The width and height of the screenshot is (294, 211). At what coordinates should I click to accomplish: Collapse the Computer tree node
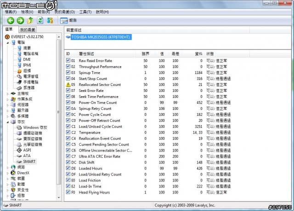(8, 43)
